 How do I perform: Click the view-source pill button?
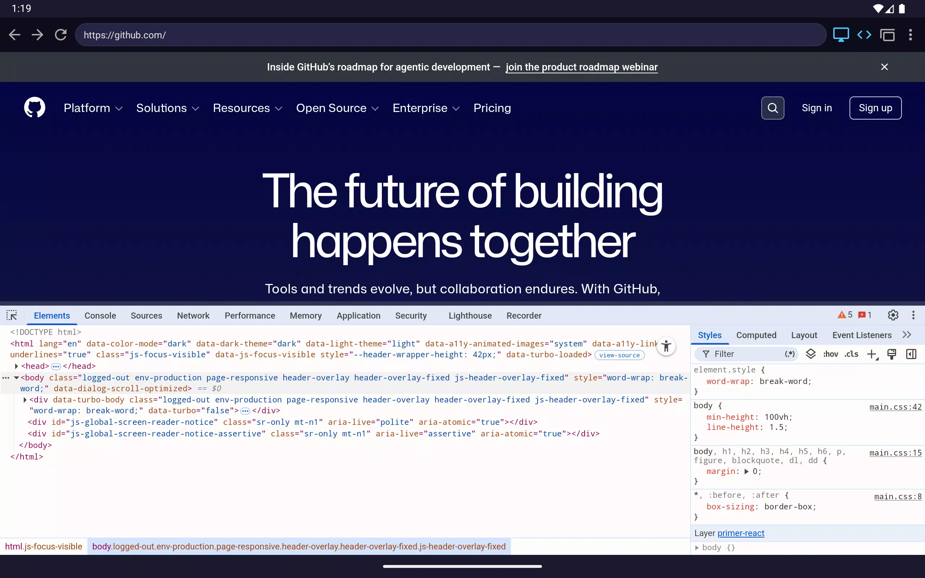[619, 355]
